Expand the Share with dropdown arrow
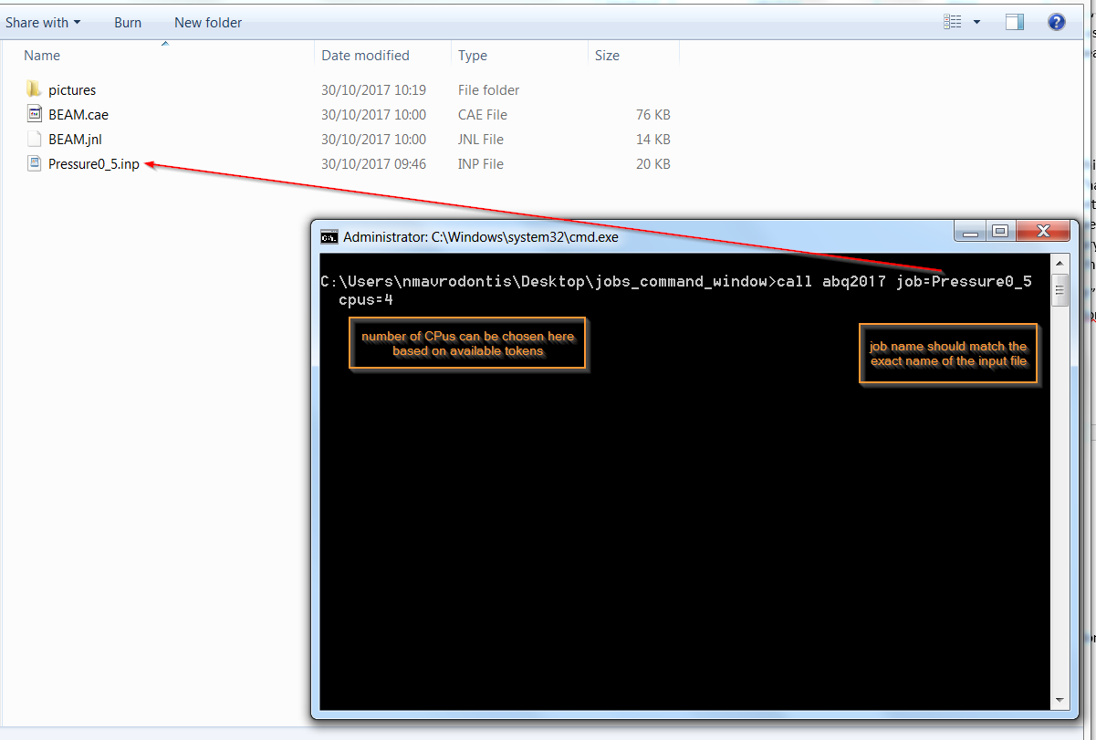1096x740 pixels. pyautogui.click(x=76, y=22)
